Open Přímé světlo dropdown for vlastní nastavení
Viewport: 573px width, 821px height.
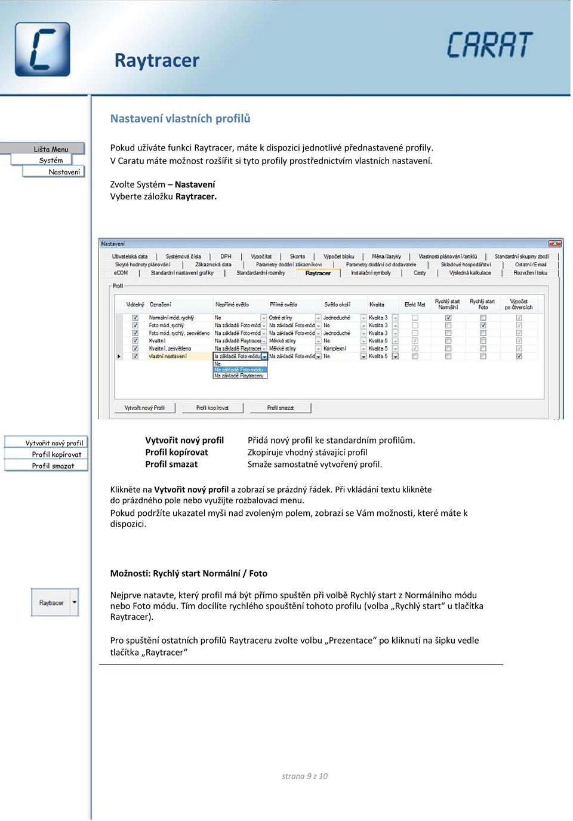[318, 356]
